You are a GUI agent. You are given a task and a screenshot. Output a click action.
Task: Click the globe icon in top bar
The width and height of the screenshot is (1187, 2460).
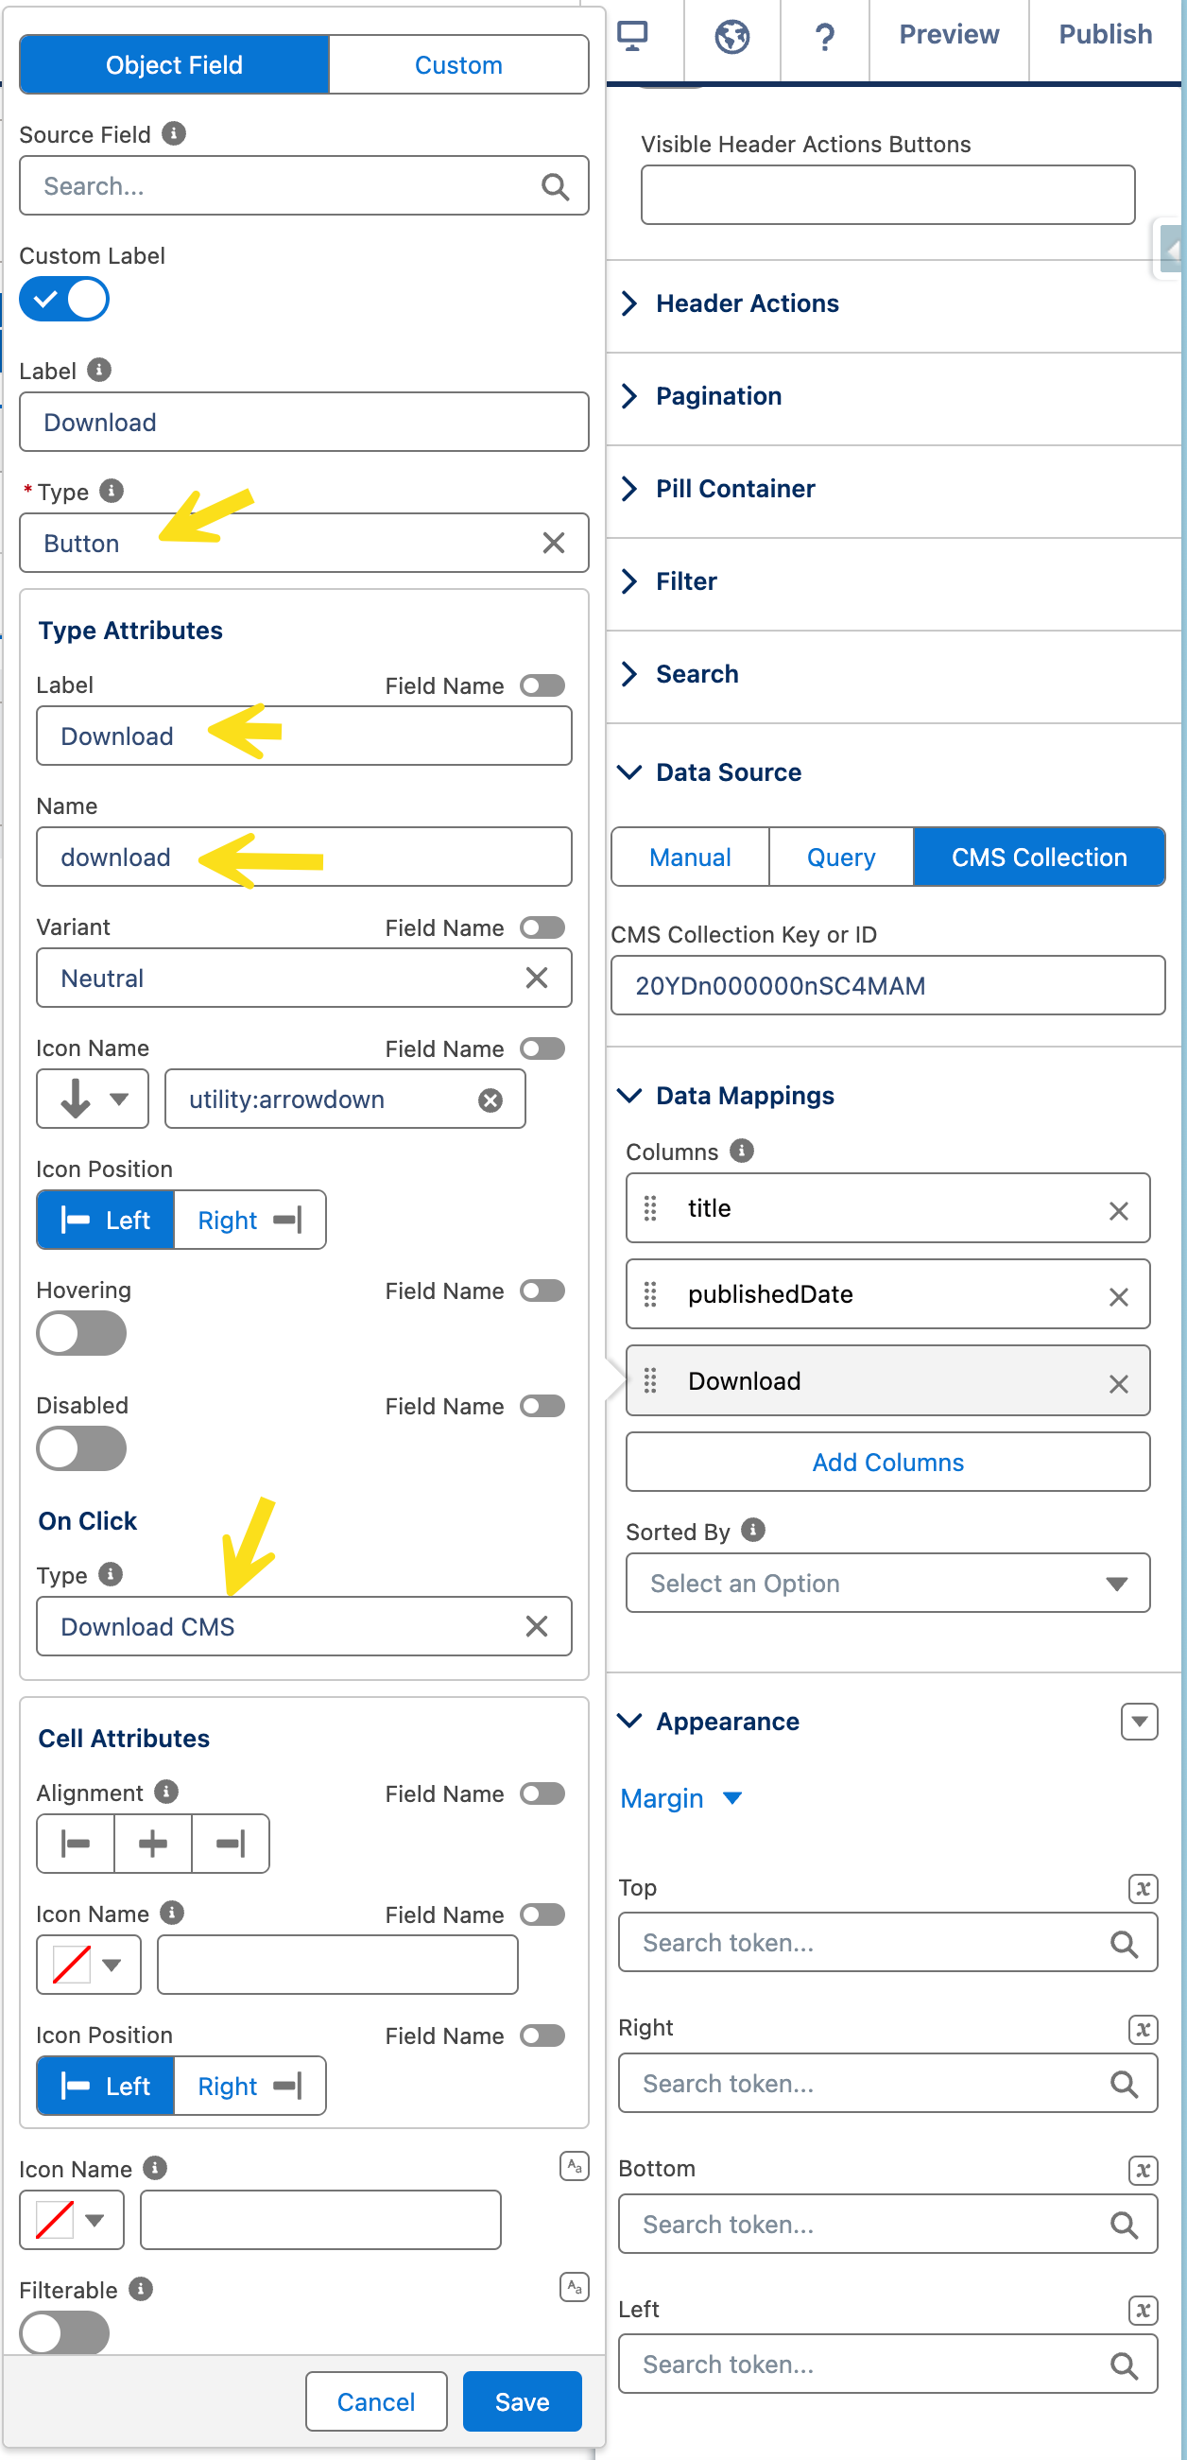(731, 36)
